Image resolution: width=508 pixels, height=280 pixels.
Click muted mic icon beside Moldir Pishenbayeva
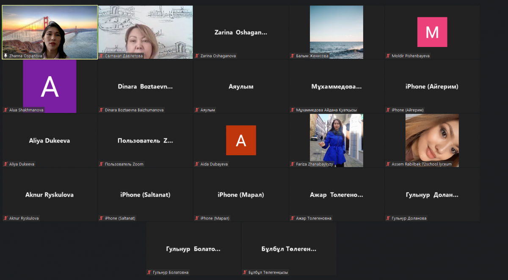tap(388, 56)
